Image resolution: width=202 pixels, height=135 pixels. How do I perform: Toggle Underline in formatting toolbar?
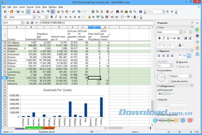[60, 17]
